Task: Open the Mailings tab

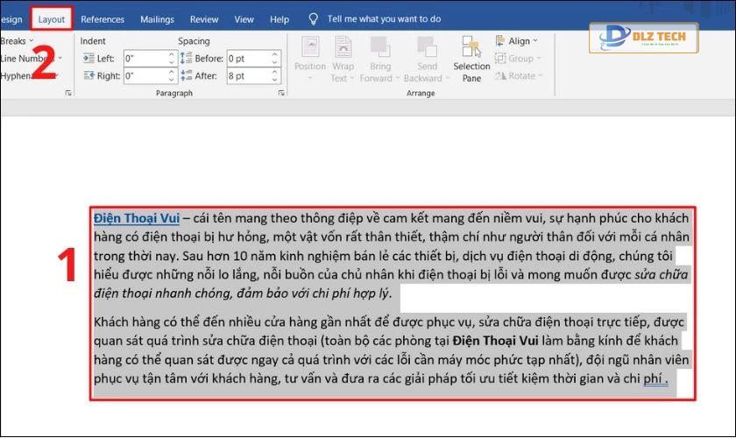Action: [157, 19]
